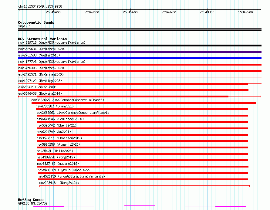Screen dimensions: 270x210
Task: Select the blue esv2761583 Vogler2010 bar
Action: point(140,58)
